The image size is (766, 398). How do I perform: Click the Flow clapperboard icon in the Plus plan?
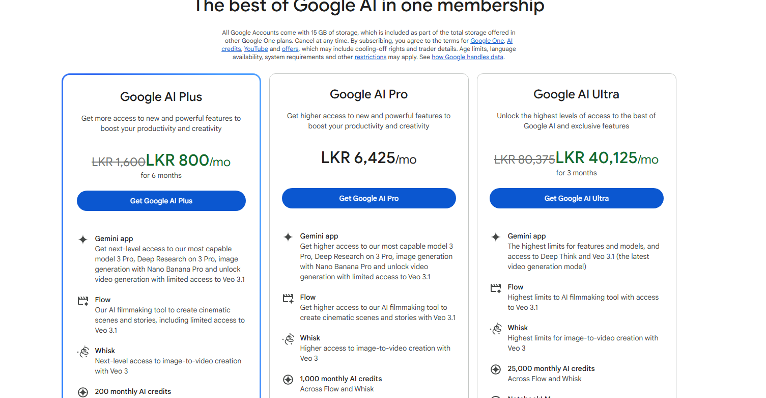pyautogui.click(x=83, y=301)
